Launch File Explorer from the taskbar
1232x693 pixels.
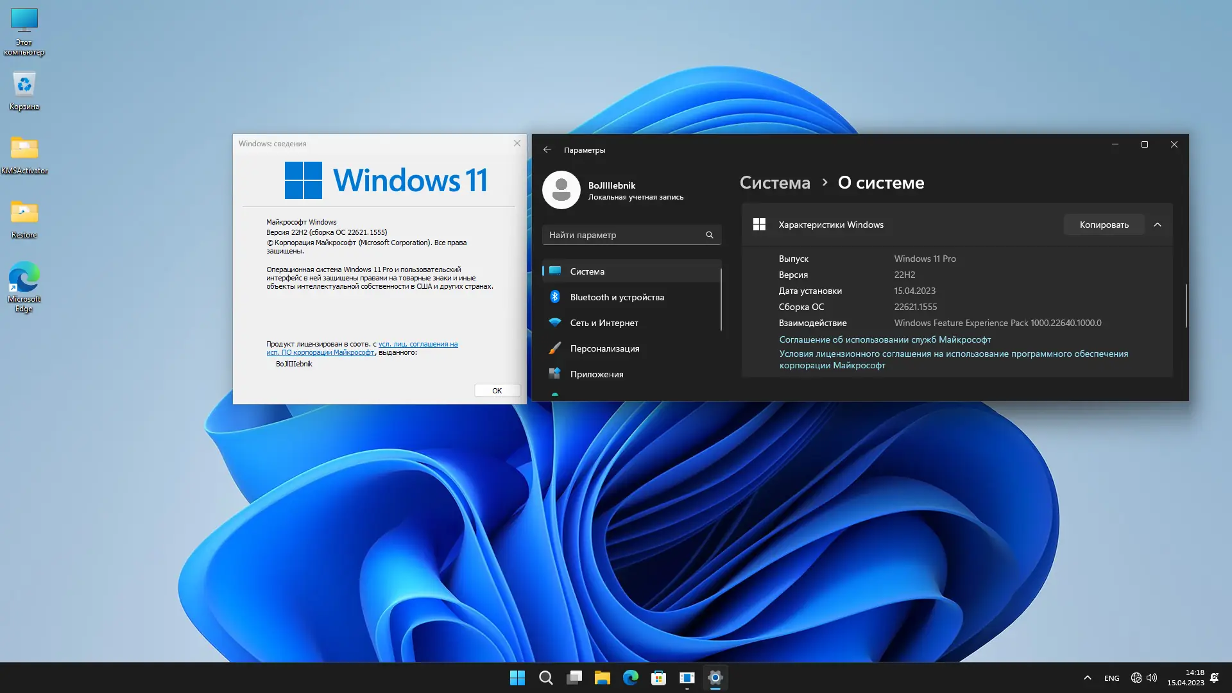coord(602,678)
